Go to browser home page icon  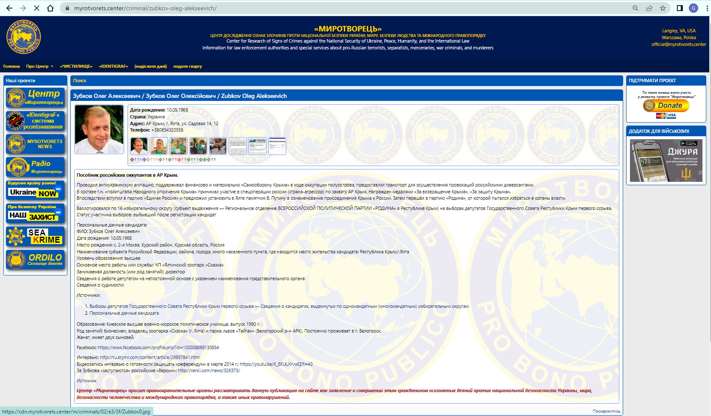(x=50, y=8)
